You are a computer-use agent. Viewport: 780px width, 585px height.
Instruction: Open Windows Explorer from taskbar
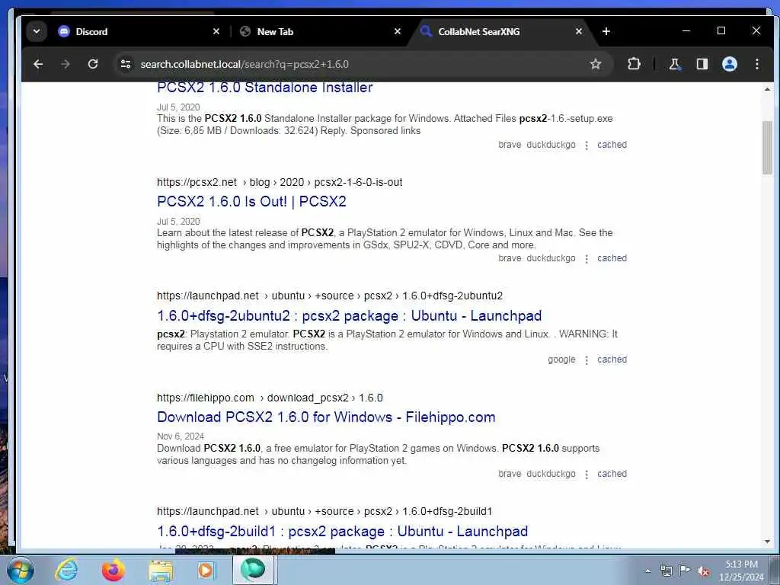[160, 570]
